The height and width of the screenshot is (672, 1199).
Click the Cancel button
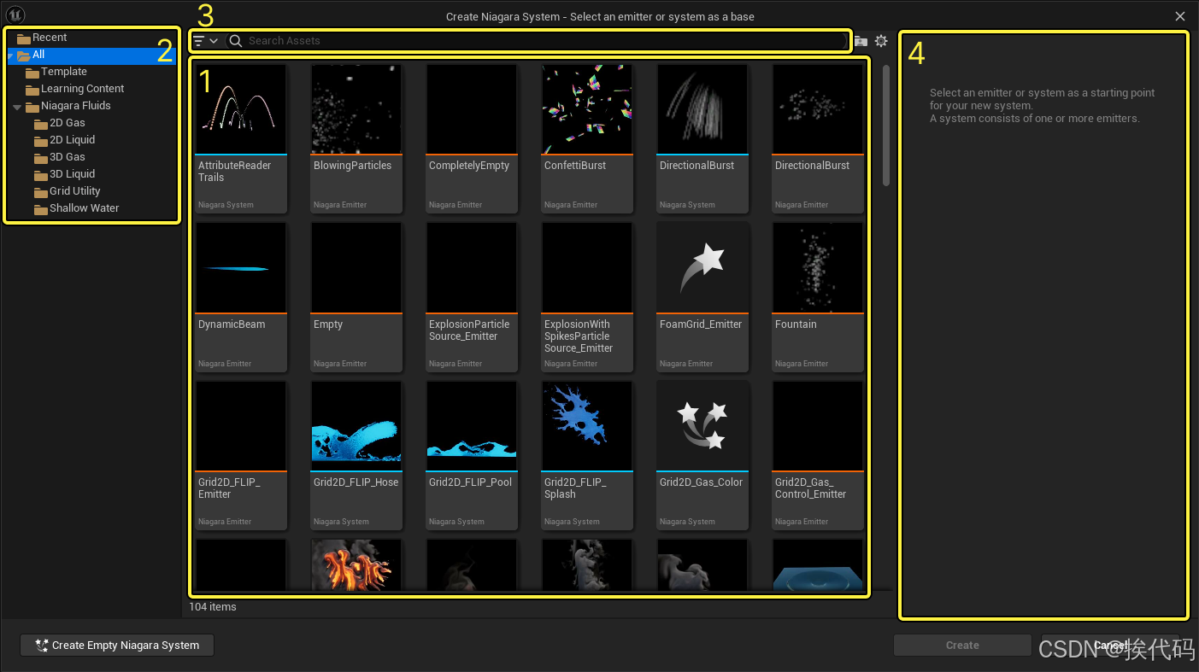tap(1111, 646)
